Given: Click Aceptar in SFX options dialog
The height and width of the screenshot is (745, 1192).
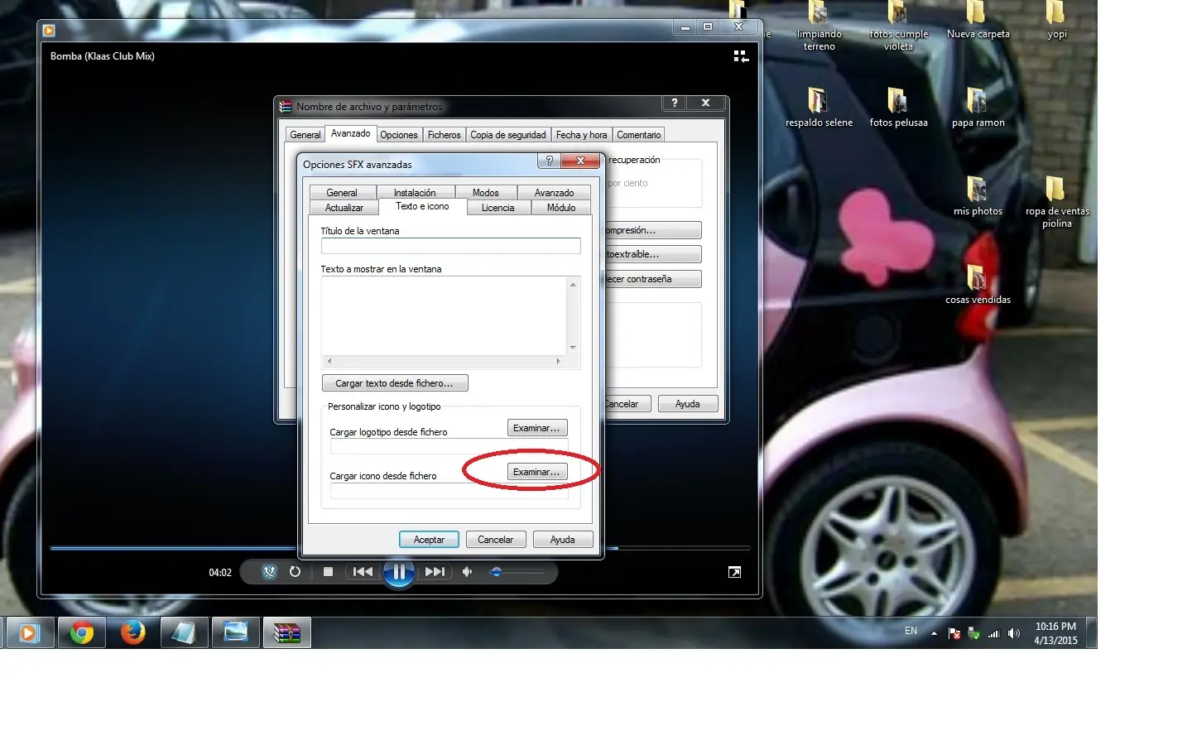Looking at the screenshot, I should (x=429, y=540).
